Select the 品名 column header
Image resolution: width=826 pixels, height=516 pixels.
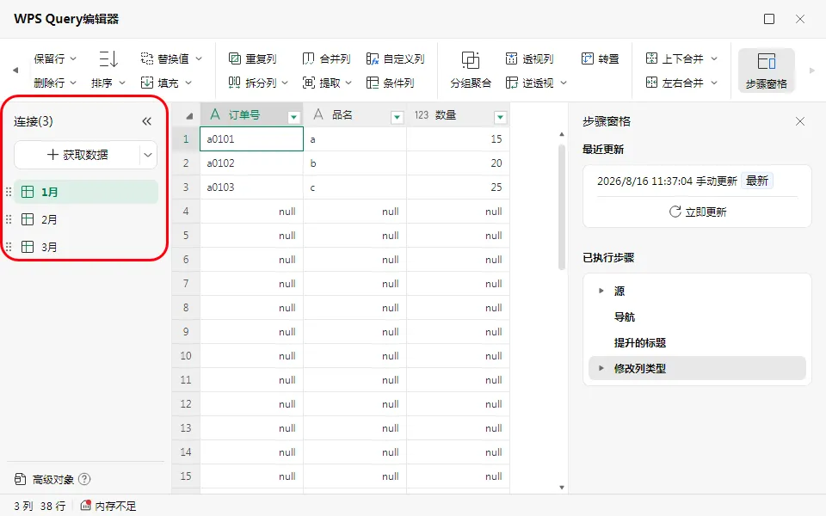coord(355,114)
